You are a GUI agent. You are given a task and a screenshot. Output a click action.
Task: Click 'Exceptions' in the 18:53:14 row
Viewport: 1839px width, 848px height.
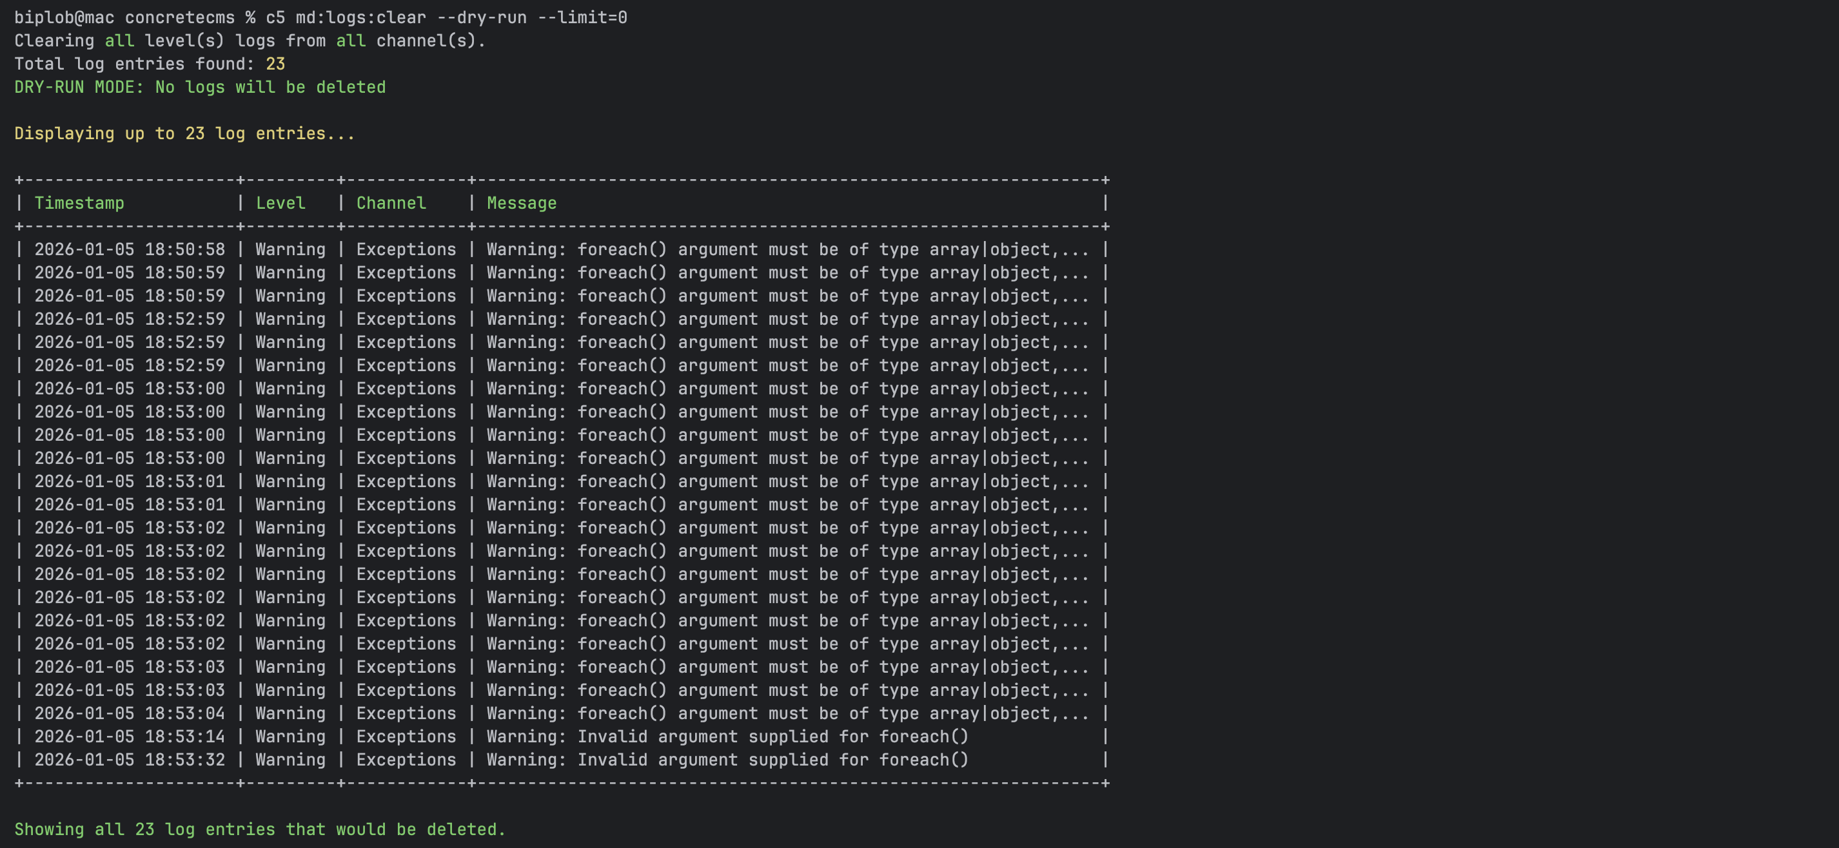pyautogui.click(x=406, y=737)
